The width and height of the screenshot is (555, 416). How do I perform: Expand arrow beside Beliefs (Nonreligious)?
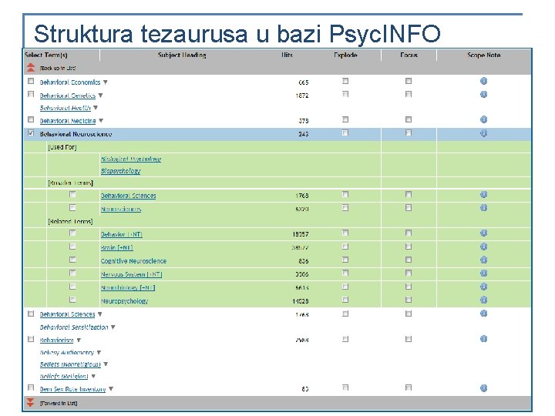coord(106,364)
